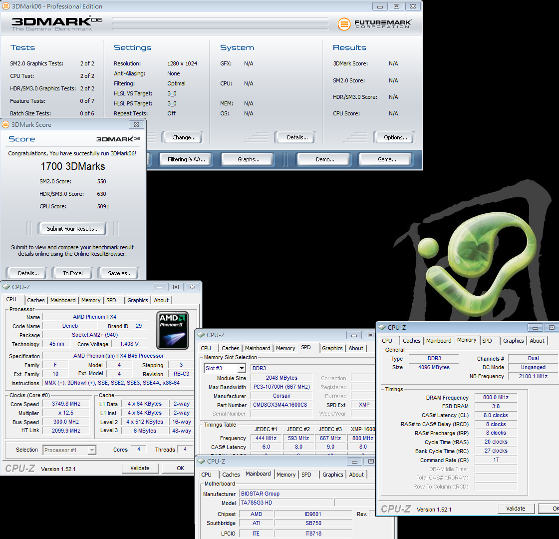Click the Game... button
Screen dimensions: 559x539
(387, 159)
